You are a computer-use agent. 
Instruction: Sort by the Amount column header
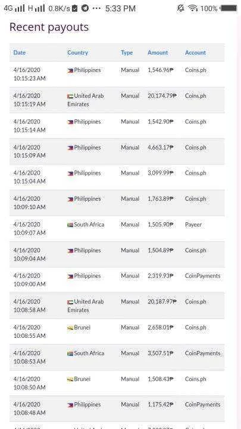pyautogui.click(x=158, y=52)
